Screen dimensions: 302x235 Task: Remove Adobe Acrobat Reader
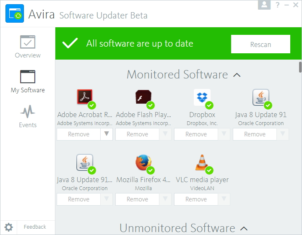pyautogui.click(x=78, y=134)
